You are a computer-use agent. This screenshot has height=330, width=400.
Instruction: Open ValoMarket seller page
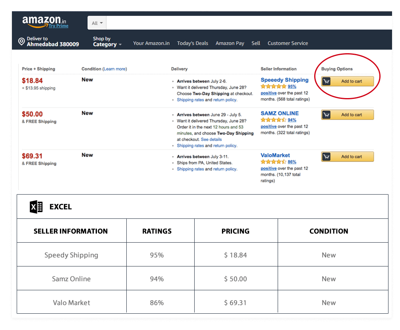point(275,155)
